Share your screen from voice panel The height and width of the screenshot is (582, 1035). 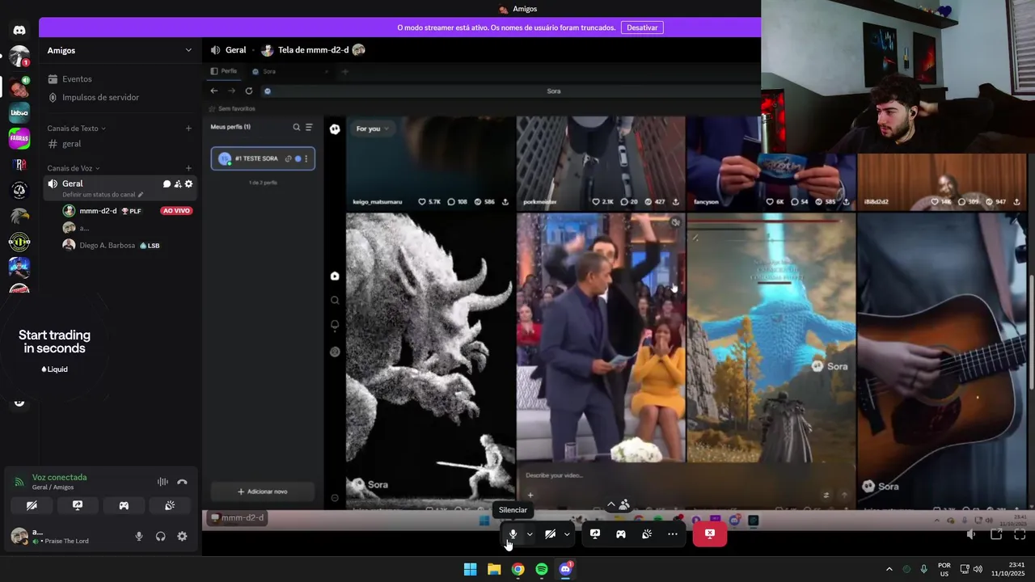coord(78,505)
